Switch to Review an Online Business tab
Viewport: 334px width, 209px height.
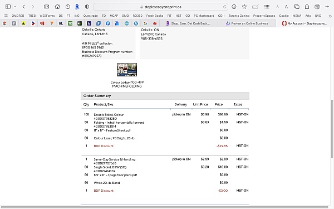tap(247, 23)
